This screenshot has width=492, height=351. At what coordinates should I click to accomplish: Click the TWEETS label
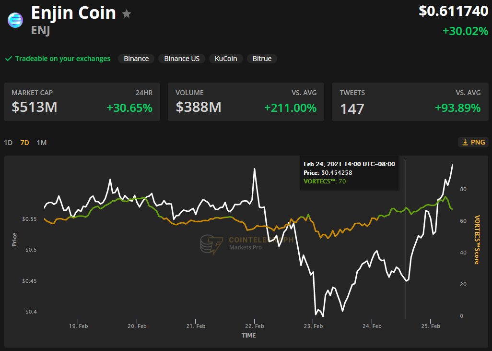coord(352,93)
